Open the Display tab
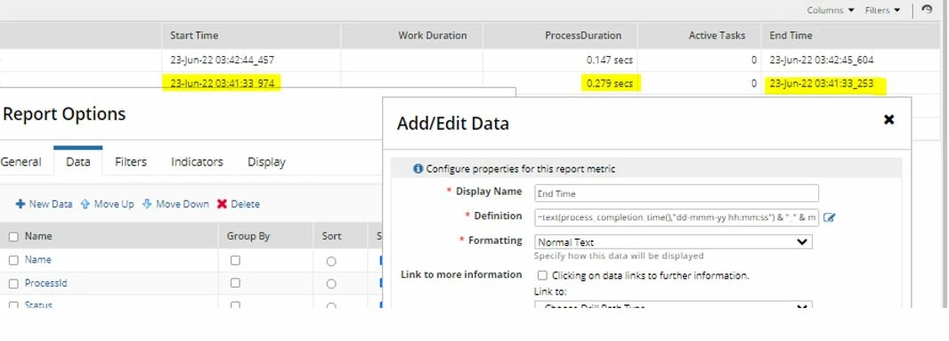949x341 pixels. pyautogui.click(x=266, y=162)
